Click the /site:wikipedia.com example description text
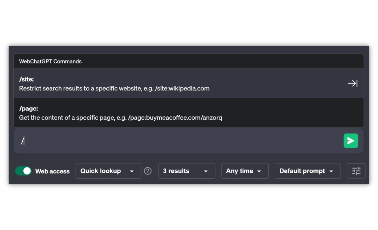Screen dimensions: 378x230 (114, 89)
